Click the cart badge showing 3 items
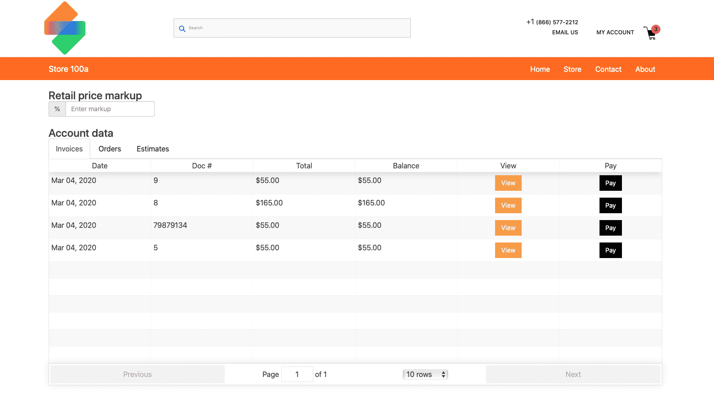 tap(655, 29)
